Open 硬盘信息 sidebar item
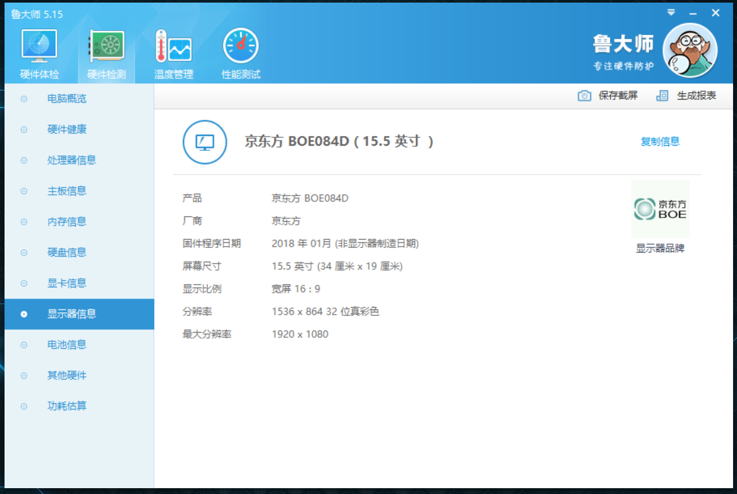The image size is (737, 494). (x=80, y=253)
